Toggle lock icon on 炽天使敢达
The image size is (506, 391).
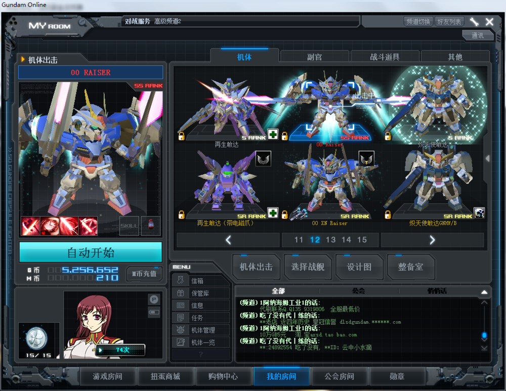388,136
